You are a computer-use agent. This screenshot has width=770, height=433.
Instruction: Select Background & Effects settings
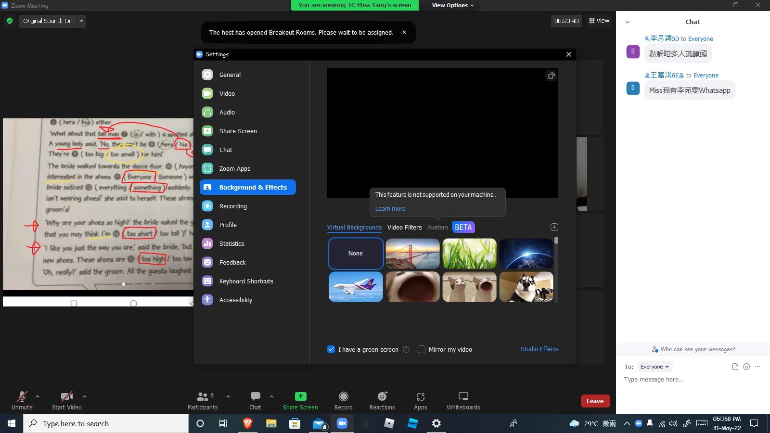tap(248, 187)
